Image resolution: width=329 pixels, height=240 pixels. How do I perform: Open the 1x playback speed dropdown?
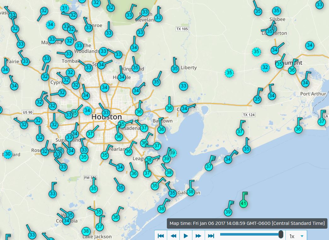pyautogui.click(x=297, y=236)
